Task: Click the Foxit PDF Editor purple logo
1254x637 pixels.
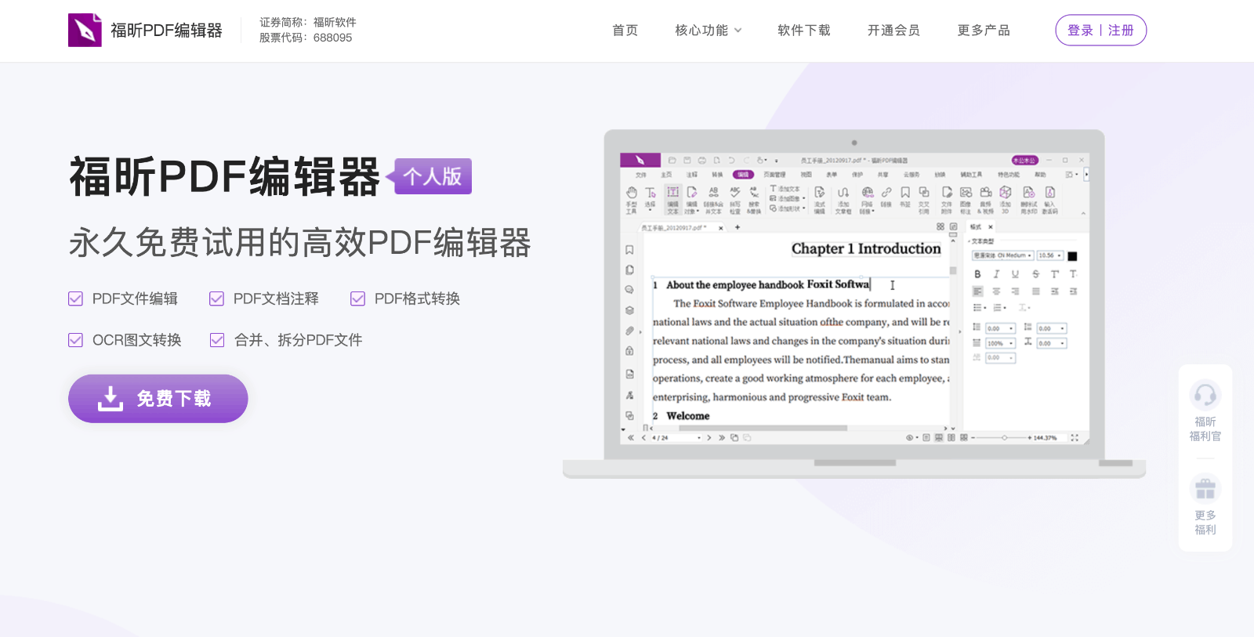Action: pos(85,30)
